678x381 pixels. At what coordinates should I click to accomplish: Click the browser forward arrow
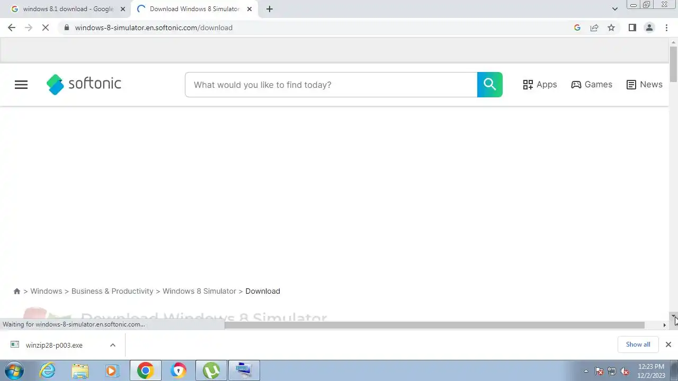(29, 28)
